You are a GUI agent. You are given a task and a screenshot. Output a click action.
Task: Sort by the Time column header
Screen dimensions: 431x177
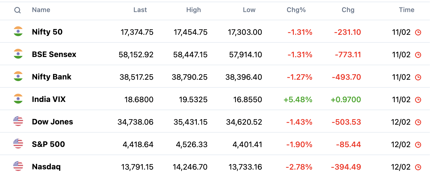pos(407,10)
